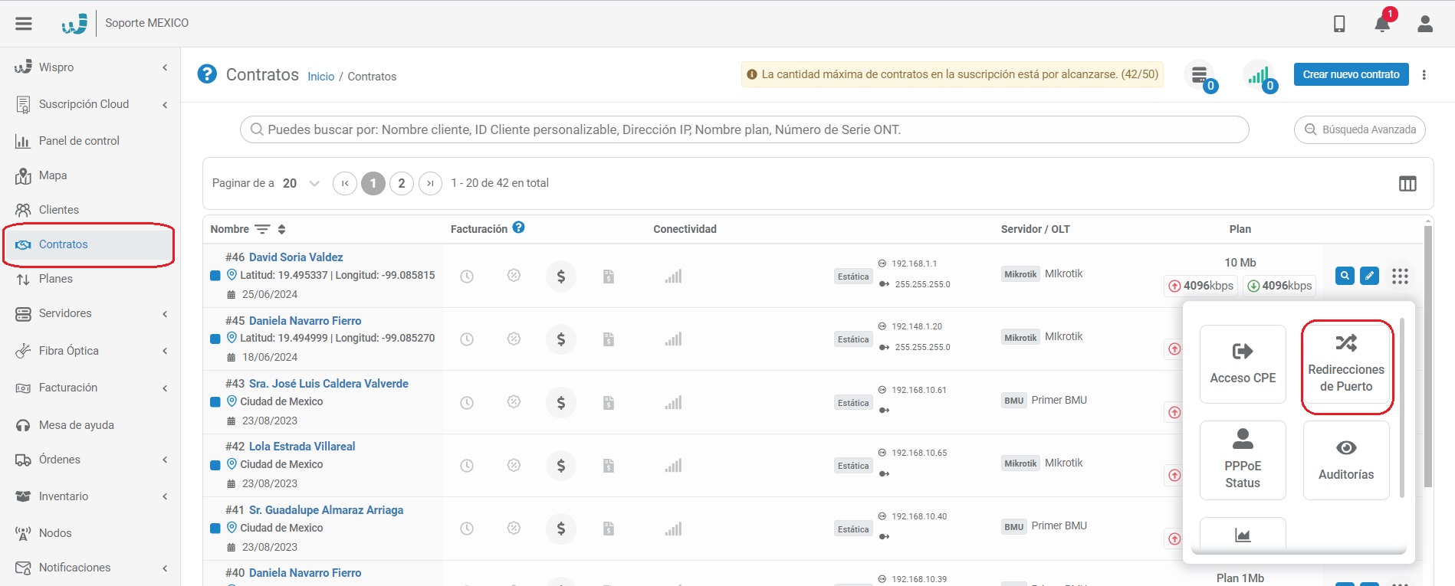
Task: Open the signal bars icon with badge 0
Action: click(x=1258, y=75)
